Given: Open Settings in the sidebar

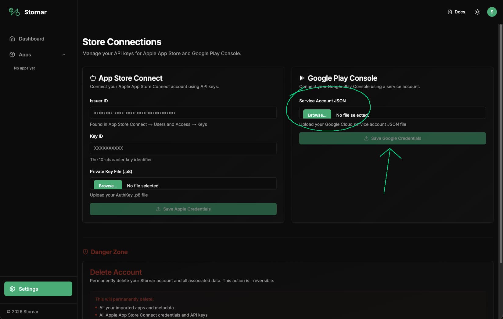Looking at the screenshot, I should (x=38, y=289).
